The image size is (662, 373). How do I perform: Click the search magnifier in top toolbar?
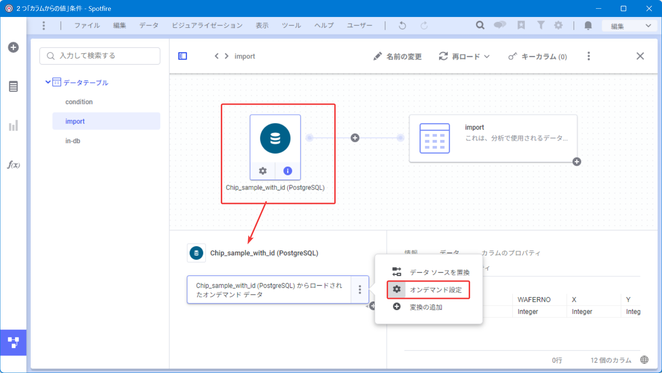(x=480, y=25)
